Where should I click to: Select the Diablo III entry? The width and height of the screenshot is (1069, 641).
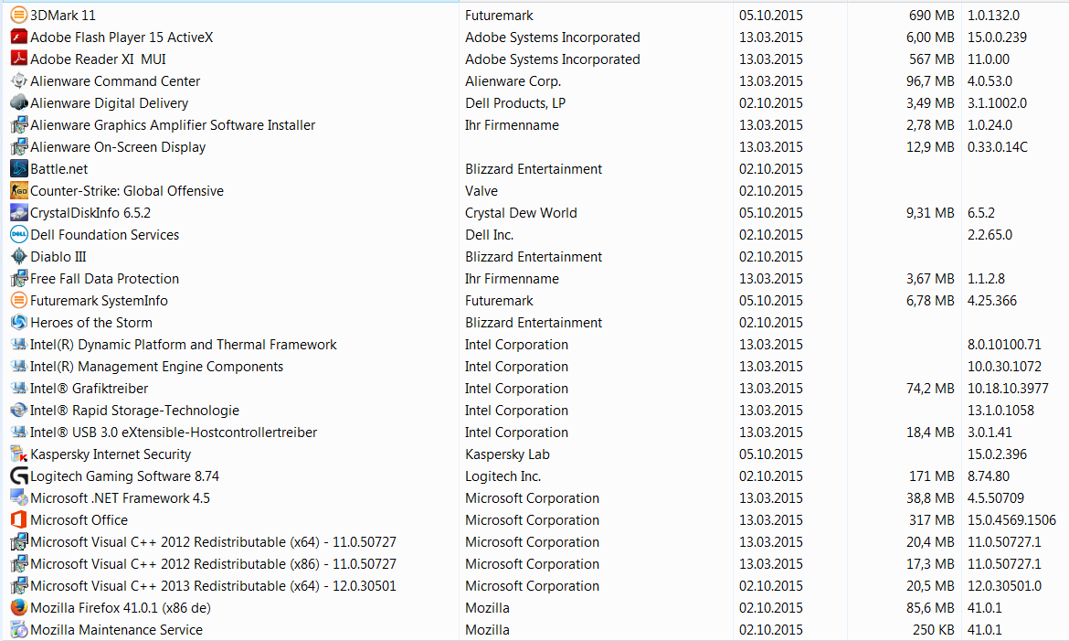point(58,257)
